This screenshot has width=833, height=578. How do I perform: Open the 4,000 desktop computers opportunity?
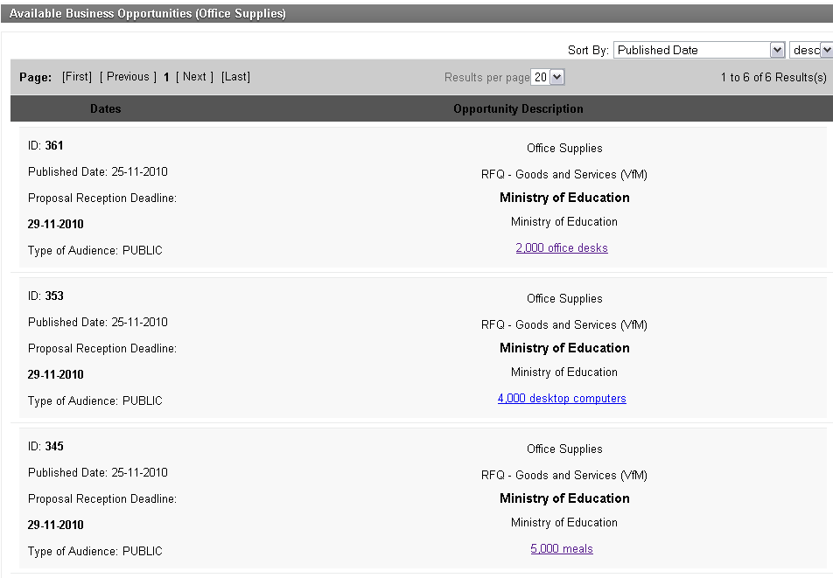[x=562, y=398]
